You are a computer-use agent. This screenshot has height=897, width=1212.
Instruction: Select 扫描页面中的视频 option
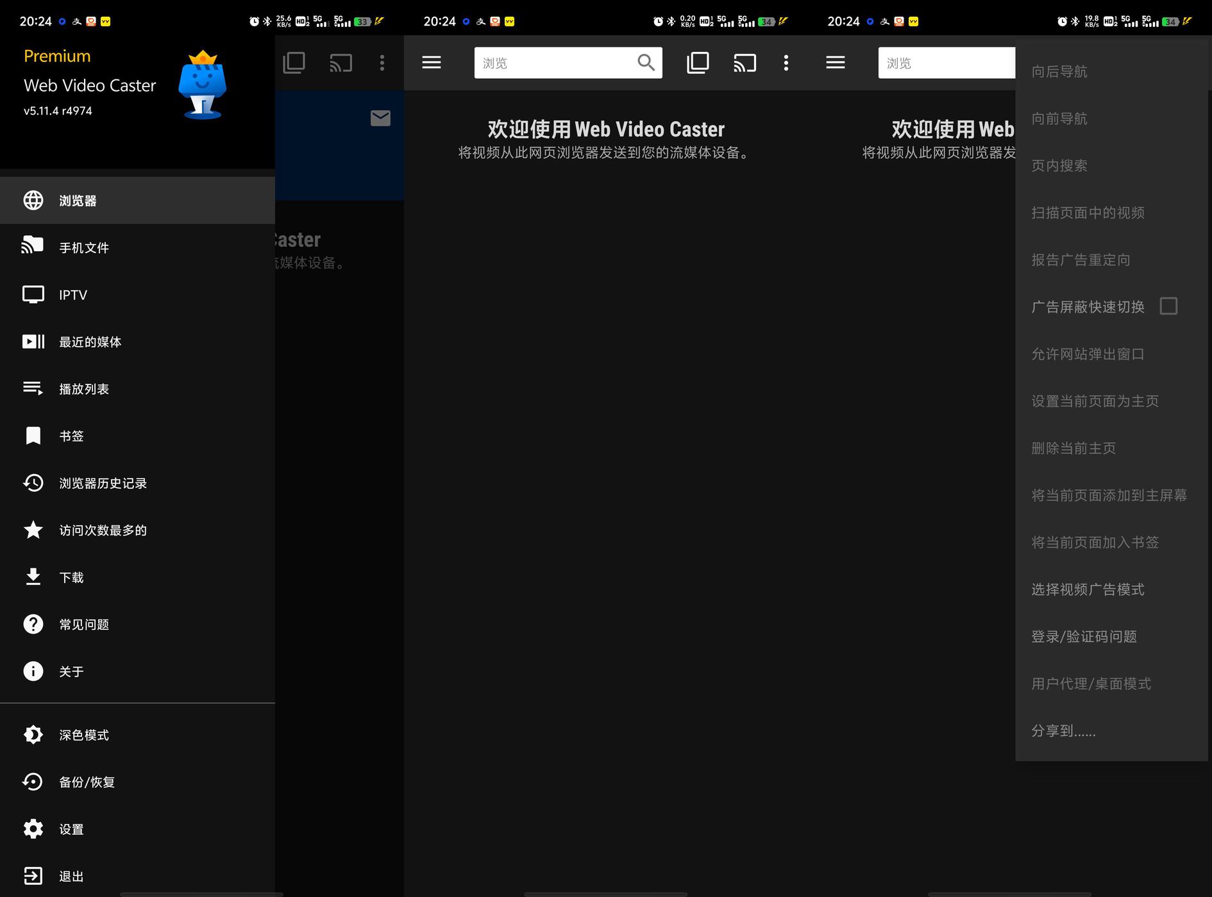[1112, 213]
